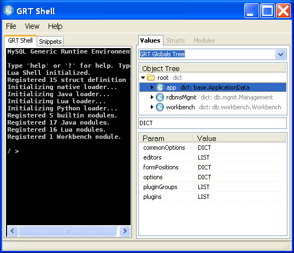
Task: Click 'Registered 17 Java modules.' console line
Action: point(58,122)
